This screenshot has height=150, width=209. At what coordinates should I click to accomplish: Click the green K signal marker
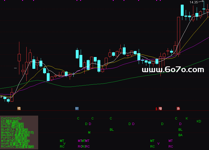(x=187, y=118)
